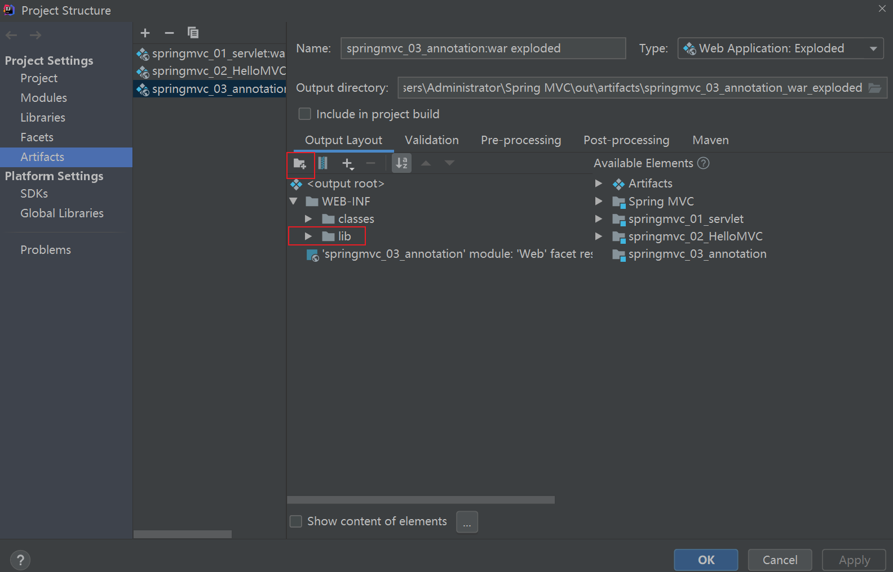
Task: Expand Artifacts in Available Elements
Action: pyautogui.click(x=599, y=184)
